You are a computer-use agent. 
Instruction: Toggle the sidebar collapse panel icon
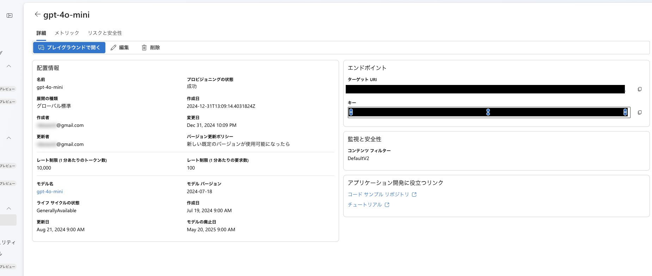[x=10, y=16]
